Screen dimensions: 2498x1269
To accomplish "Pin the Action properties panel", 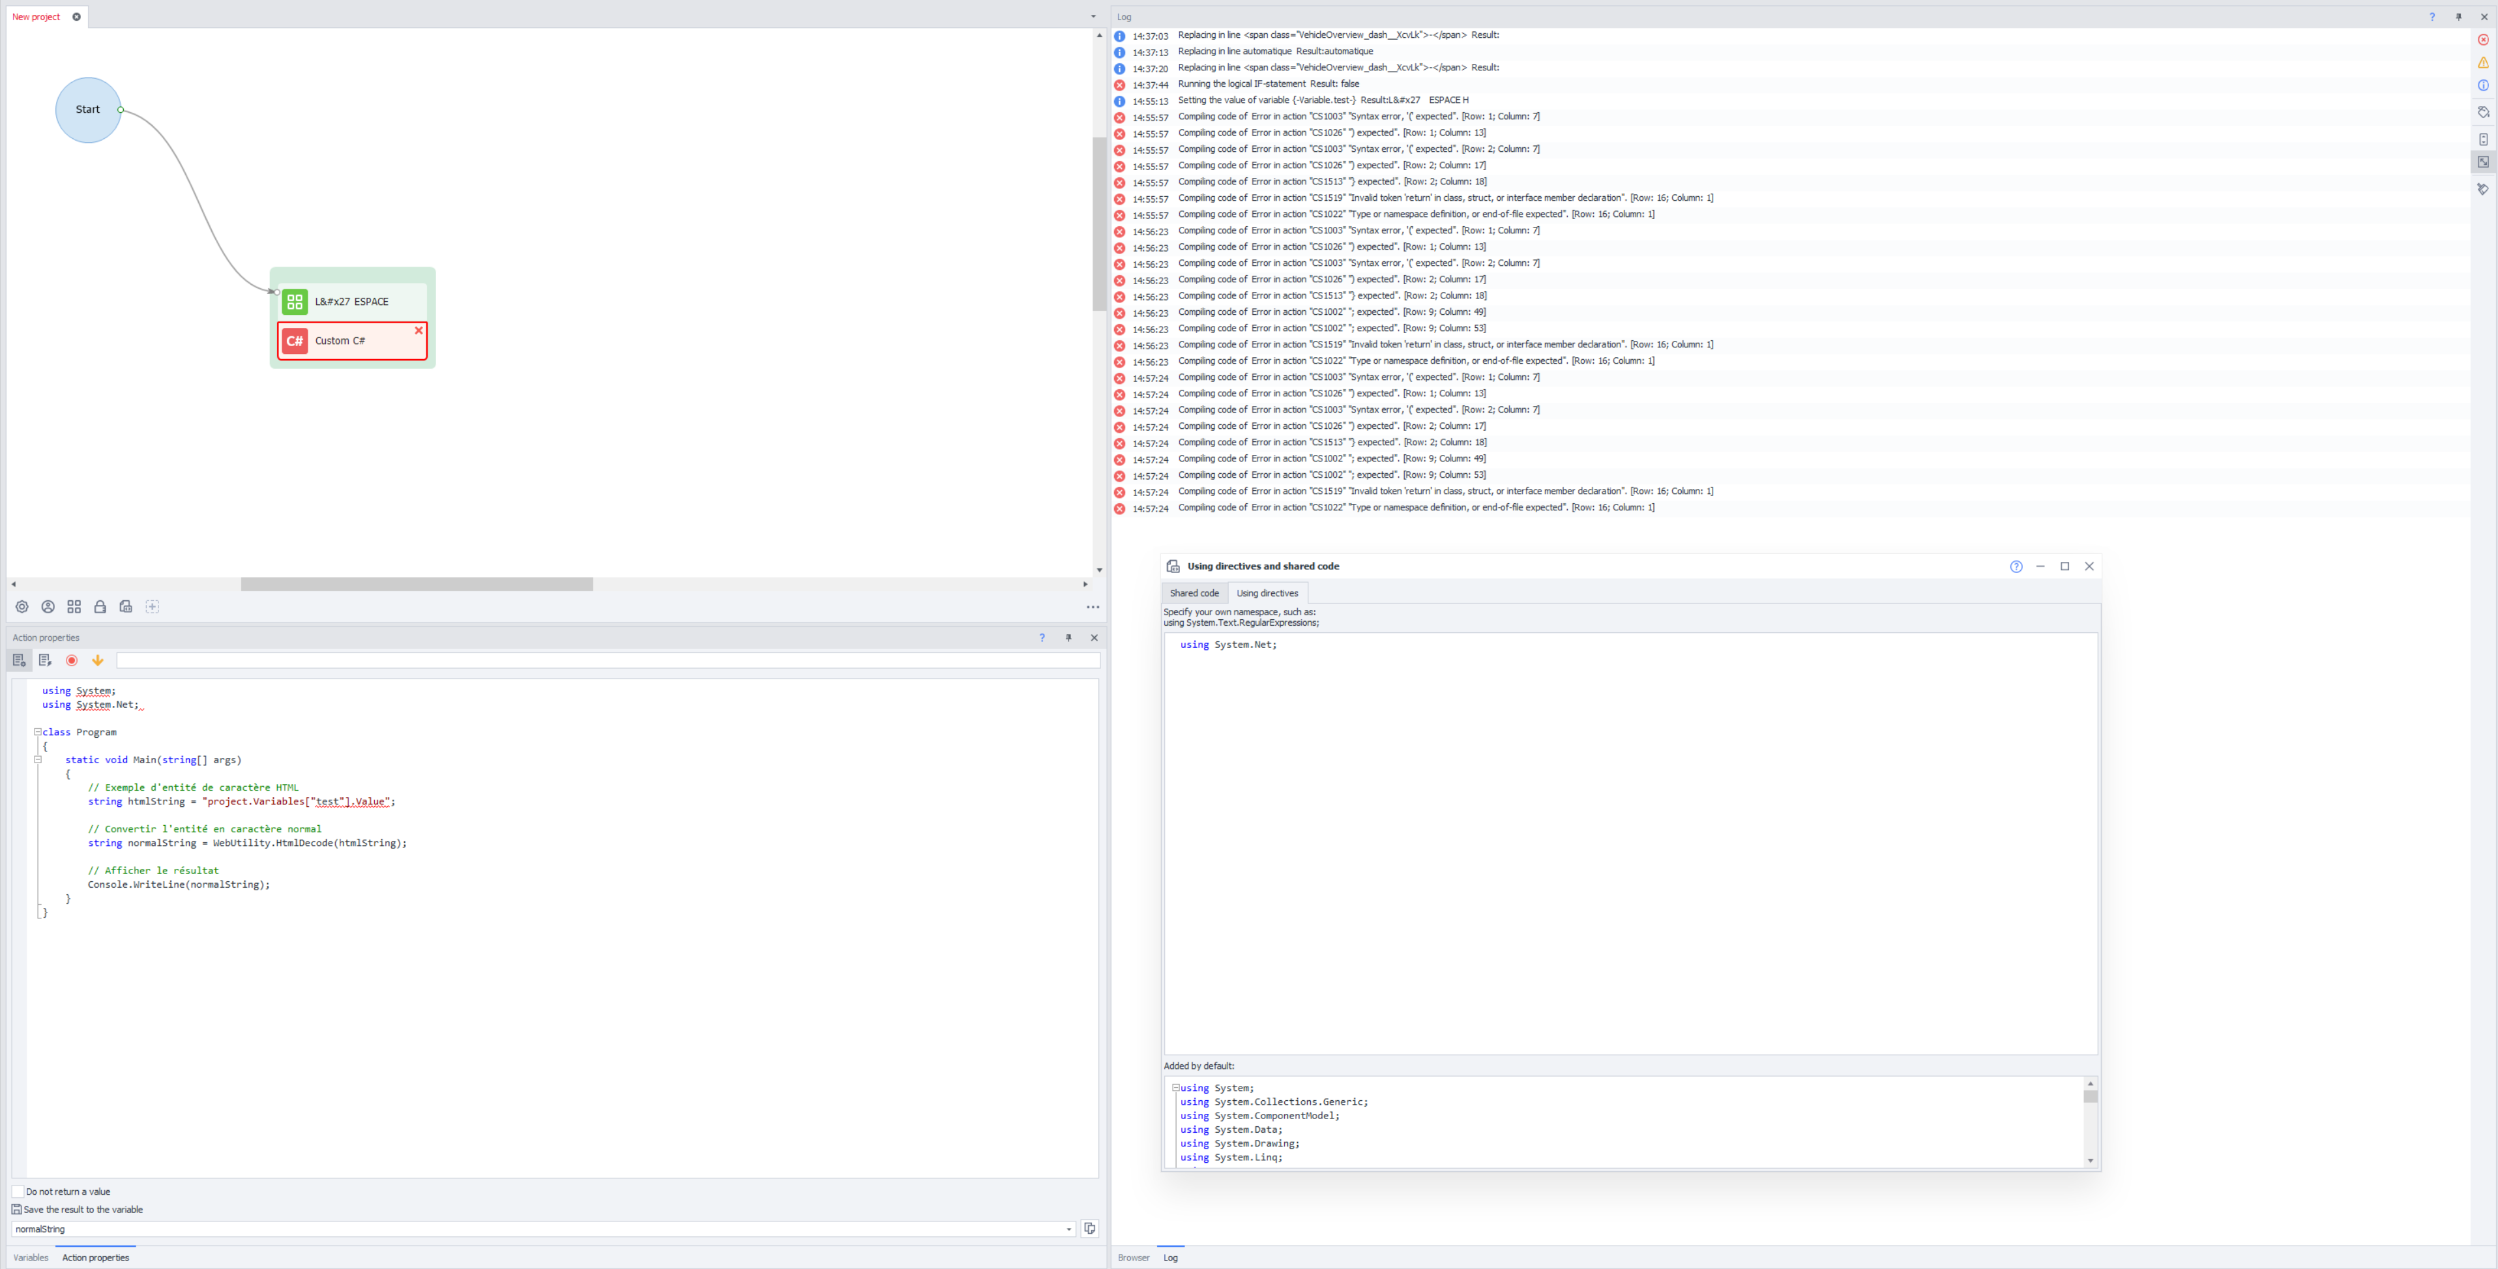I will [x=1068, y=638].
